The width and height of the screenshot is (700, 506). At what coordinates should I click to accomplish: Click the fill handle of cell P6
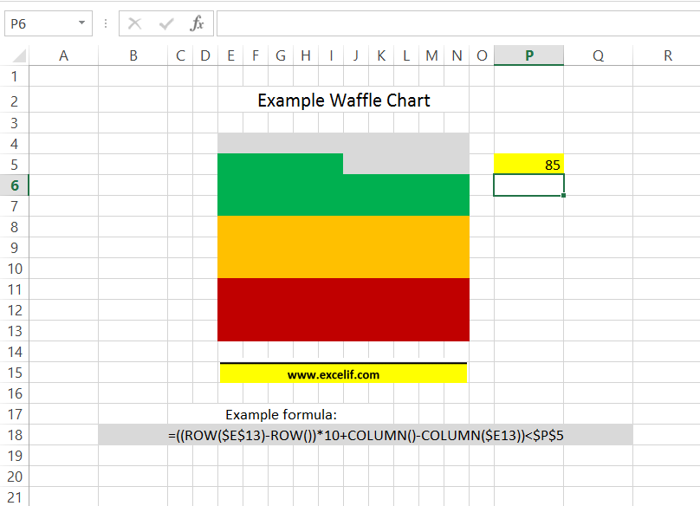click(x=563, y=195)
